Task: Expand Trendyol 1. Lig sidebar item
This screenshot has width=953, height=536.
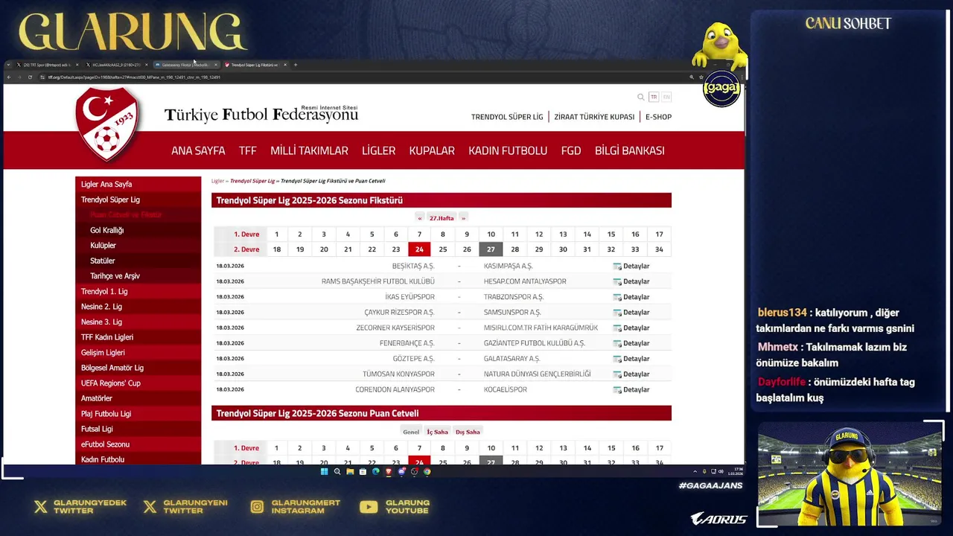Action: [138, 291]
